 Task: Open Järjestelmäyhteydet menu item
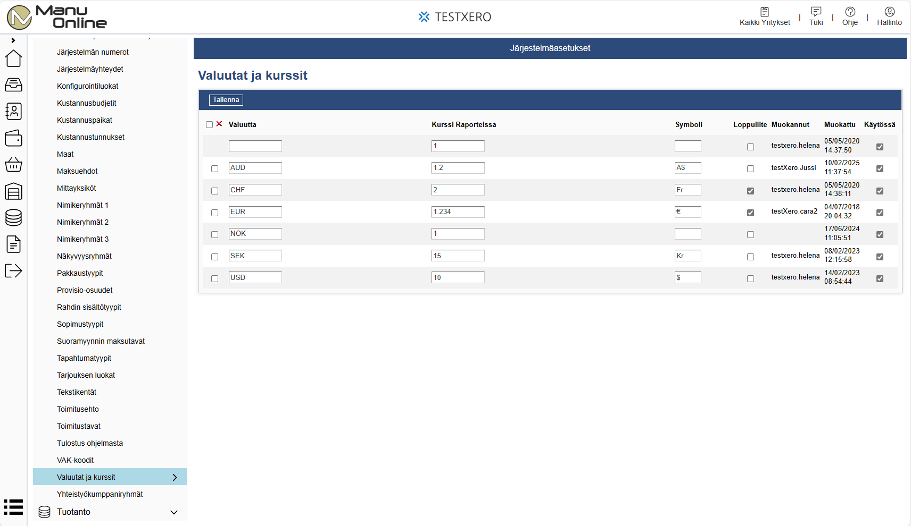pos(90,69)
